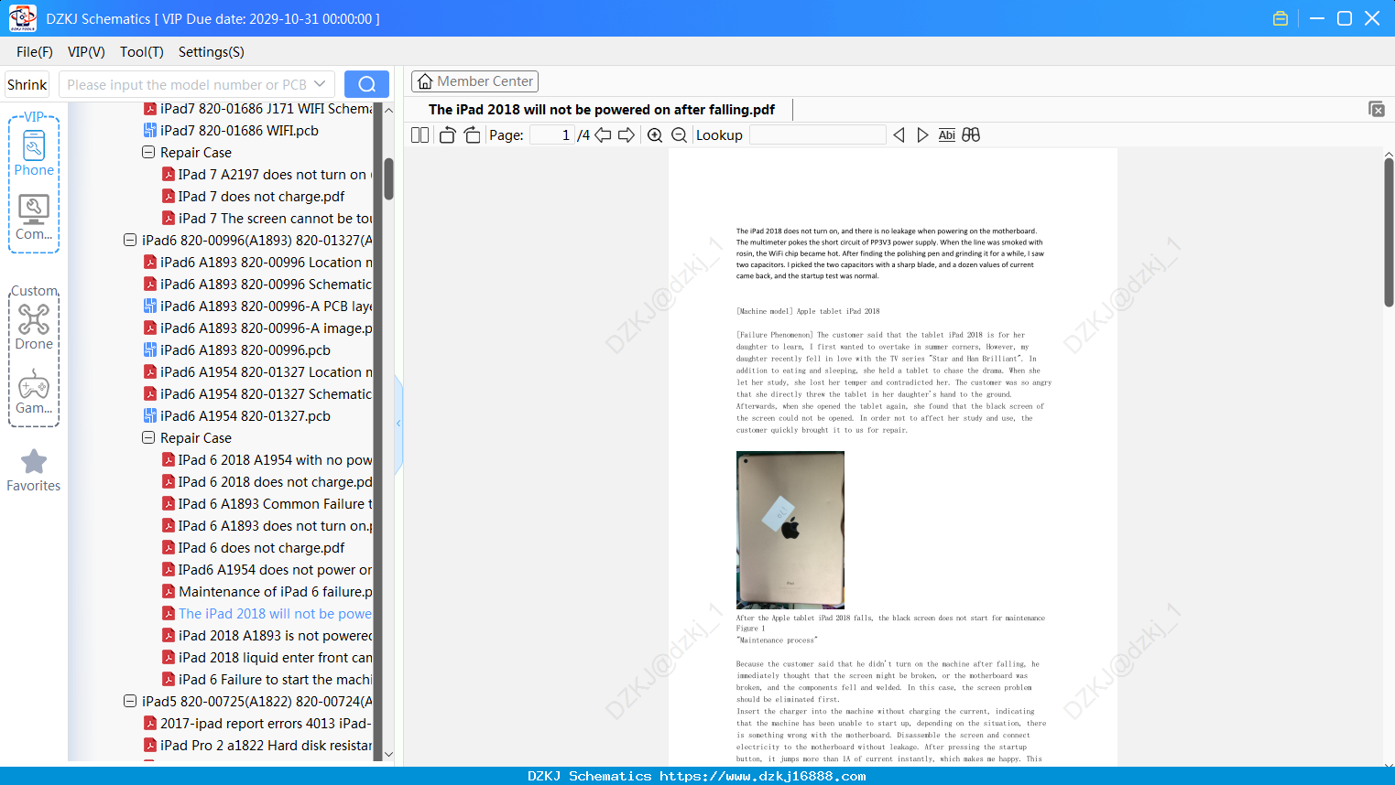Click the DZKJ app logo
The image size is (1395, 785).
tap(23, 18)
